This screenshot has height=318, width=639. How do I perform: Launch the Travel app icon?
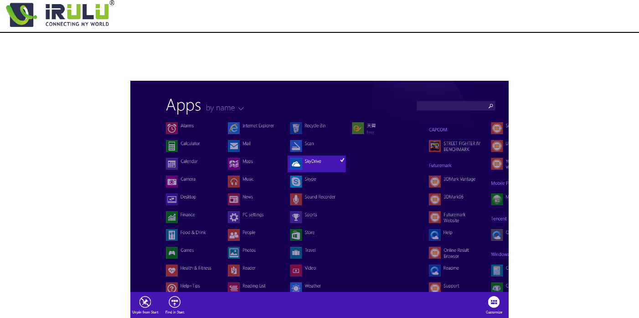point(296,253)
